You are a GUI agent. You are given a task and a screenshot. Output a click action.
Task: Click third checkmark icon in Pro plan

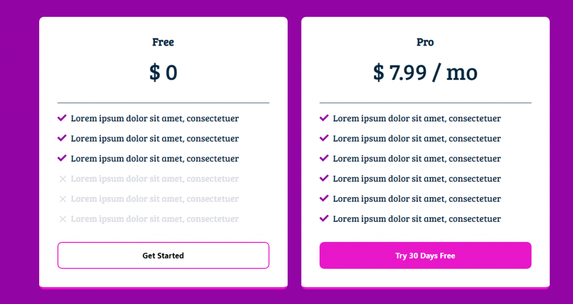pos(324,158)
